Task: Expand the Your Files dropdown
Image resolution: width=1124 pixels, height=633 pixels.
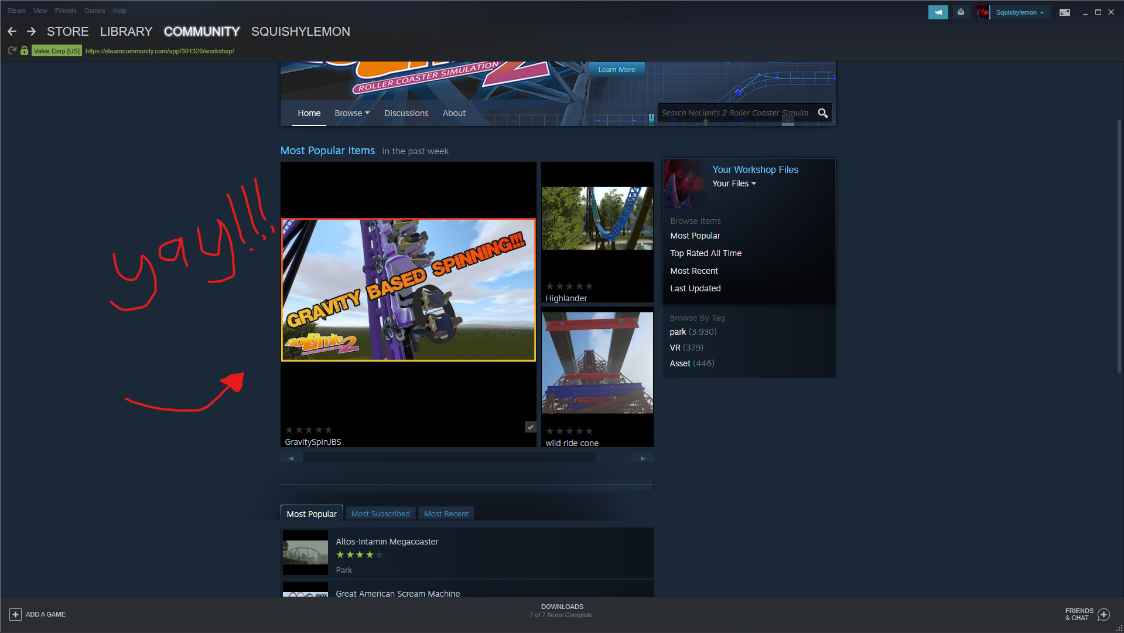Action: tap(734, 183)
